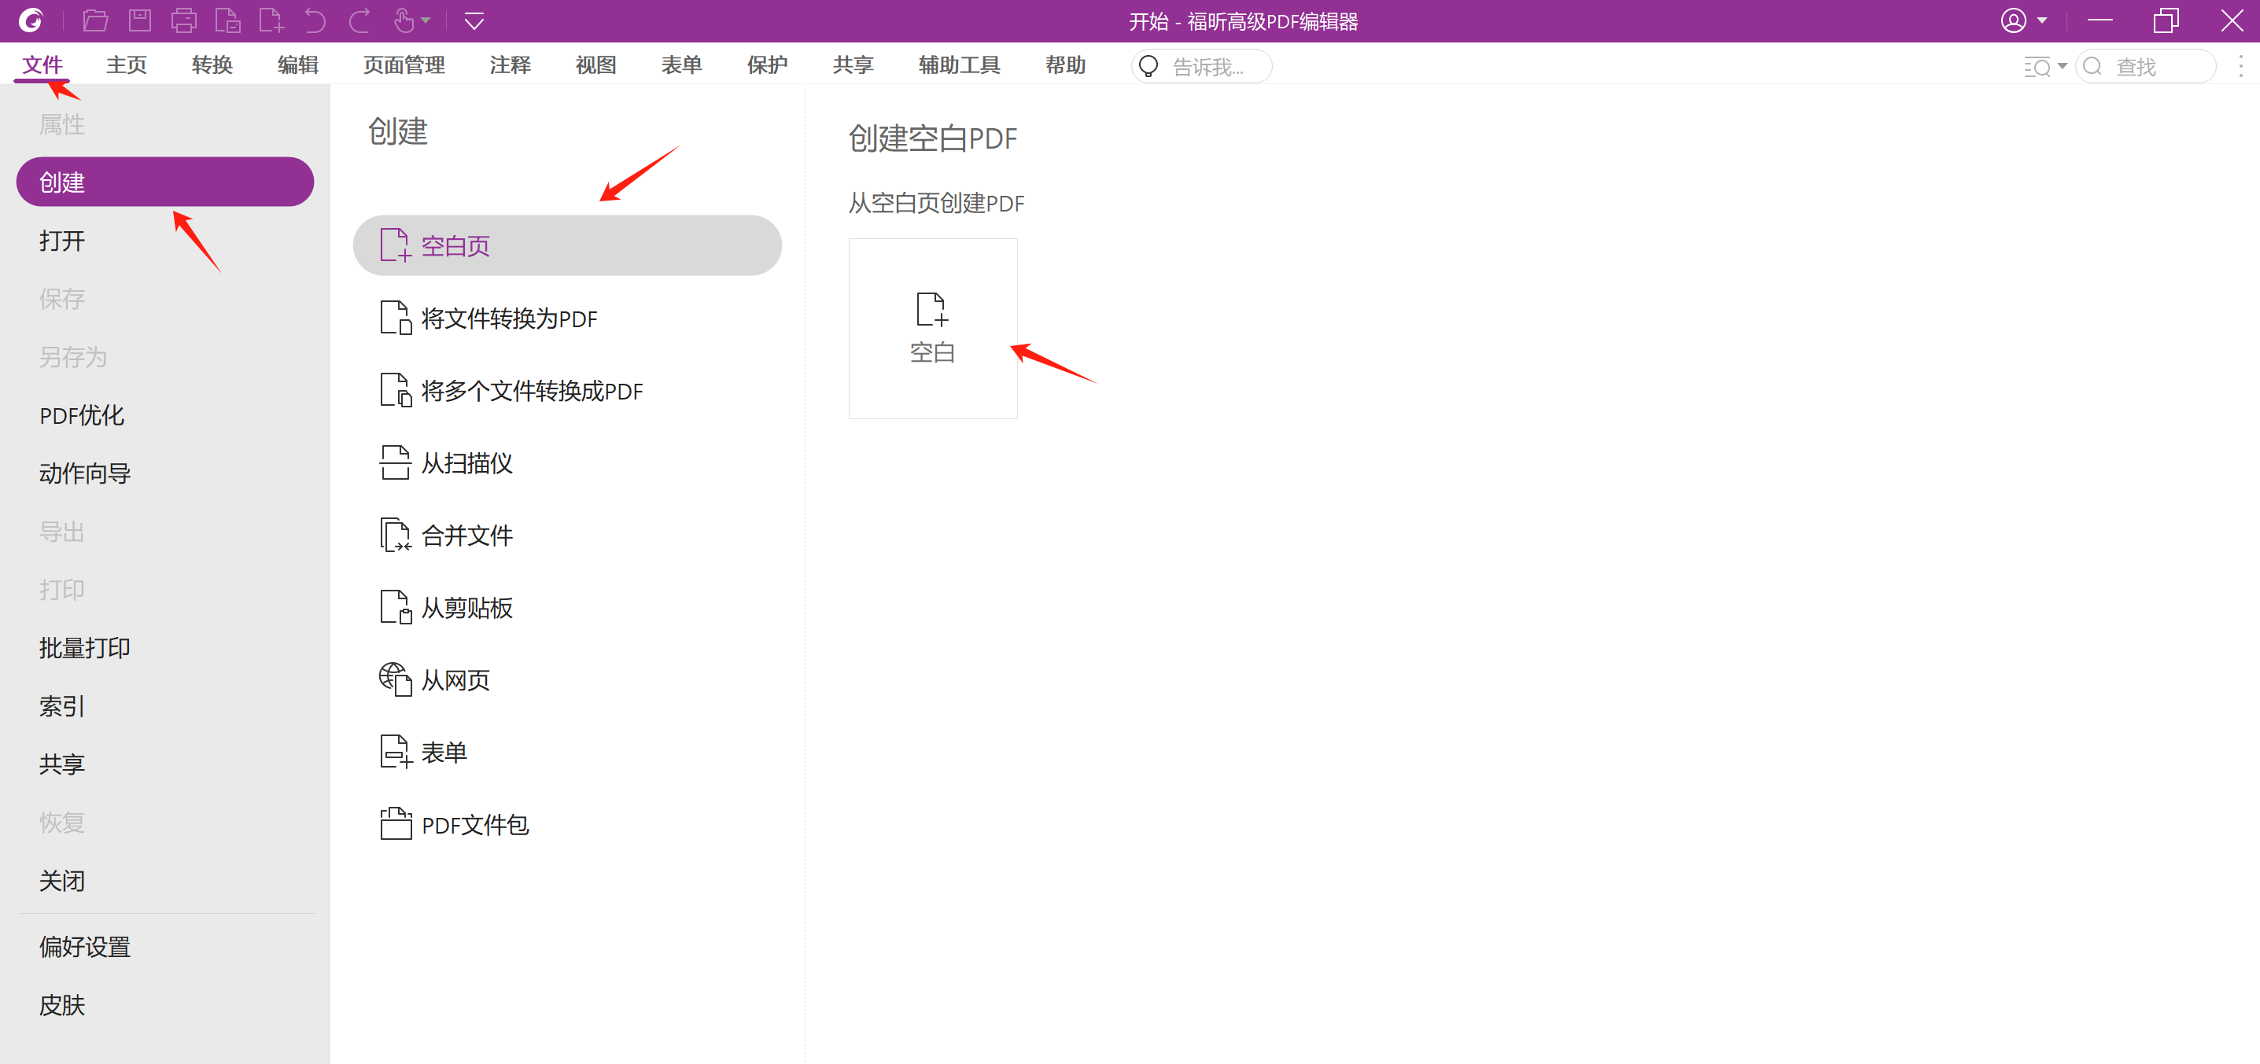Choose 从扫描仪 create option

pyautogui.click(x=466, y=463)
